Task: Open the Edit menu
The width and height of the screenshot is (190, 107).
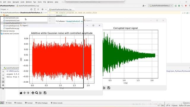Action: tap(5, 2)
